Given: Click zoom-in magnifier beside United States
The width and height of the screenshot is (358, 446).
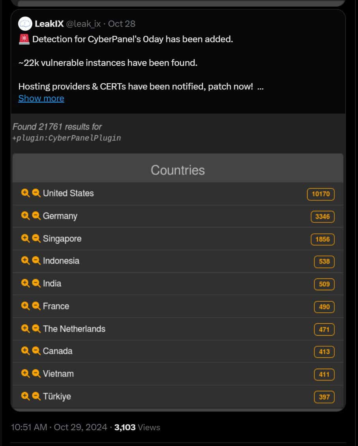Looking at the screenshot, I should click(x=25, y=193).
